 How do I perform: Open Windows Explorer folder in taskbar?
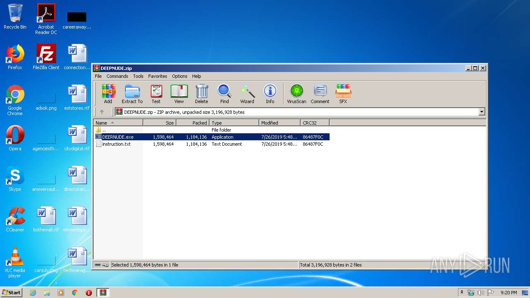(47, 293)
